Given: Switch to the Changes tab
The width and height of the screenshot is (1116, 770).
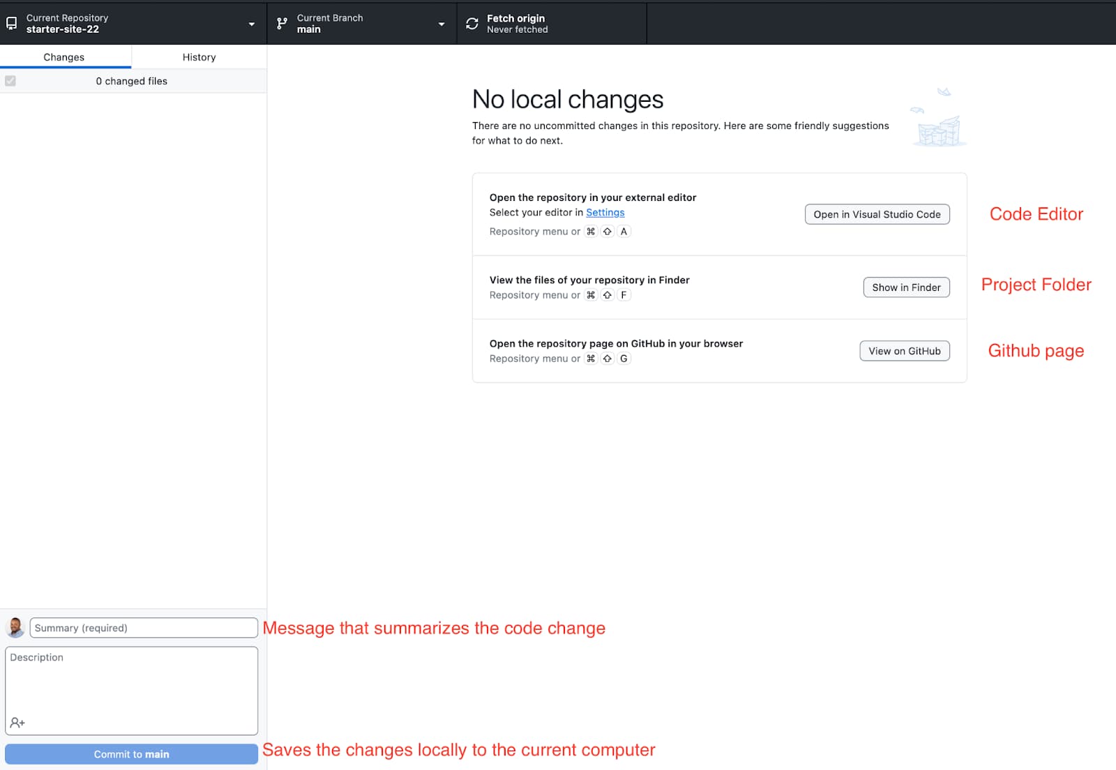Looking at the screenshot, I should [x=64, y=57].
